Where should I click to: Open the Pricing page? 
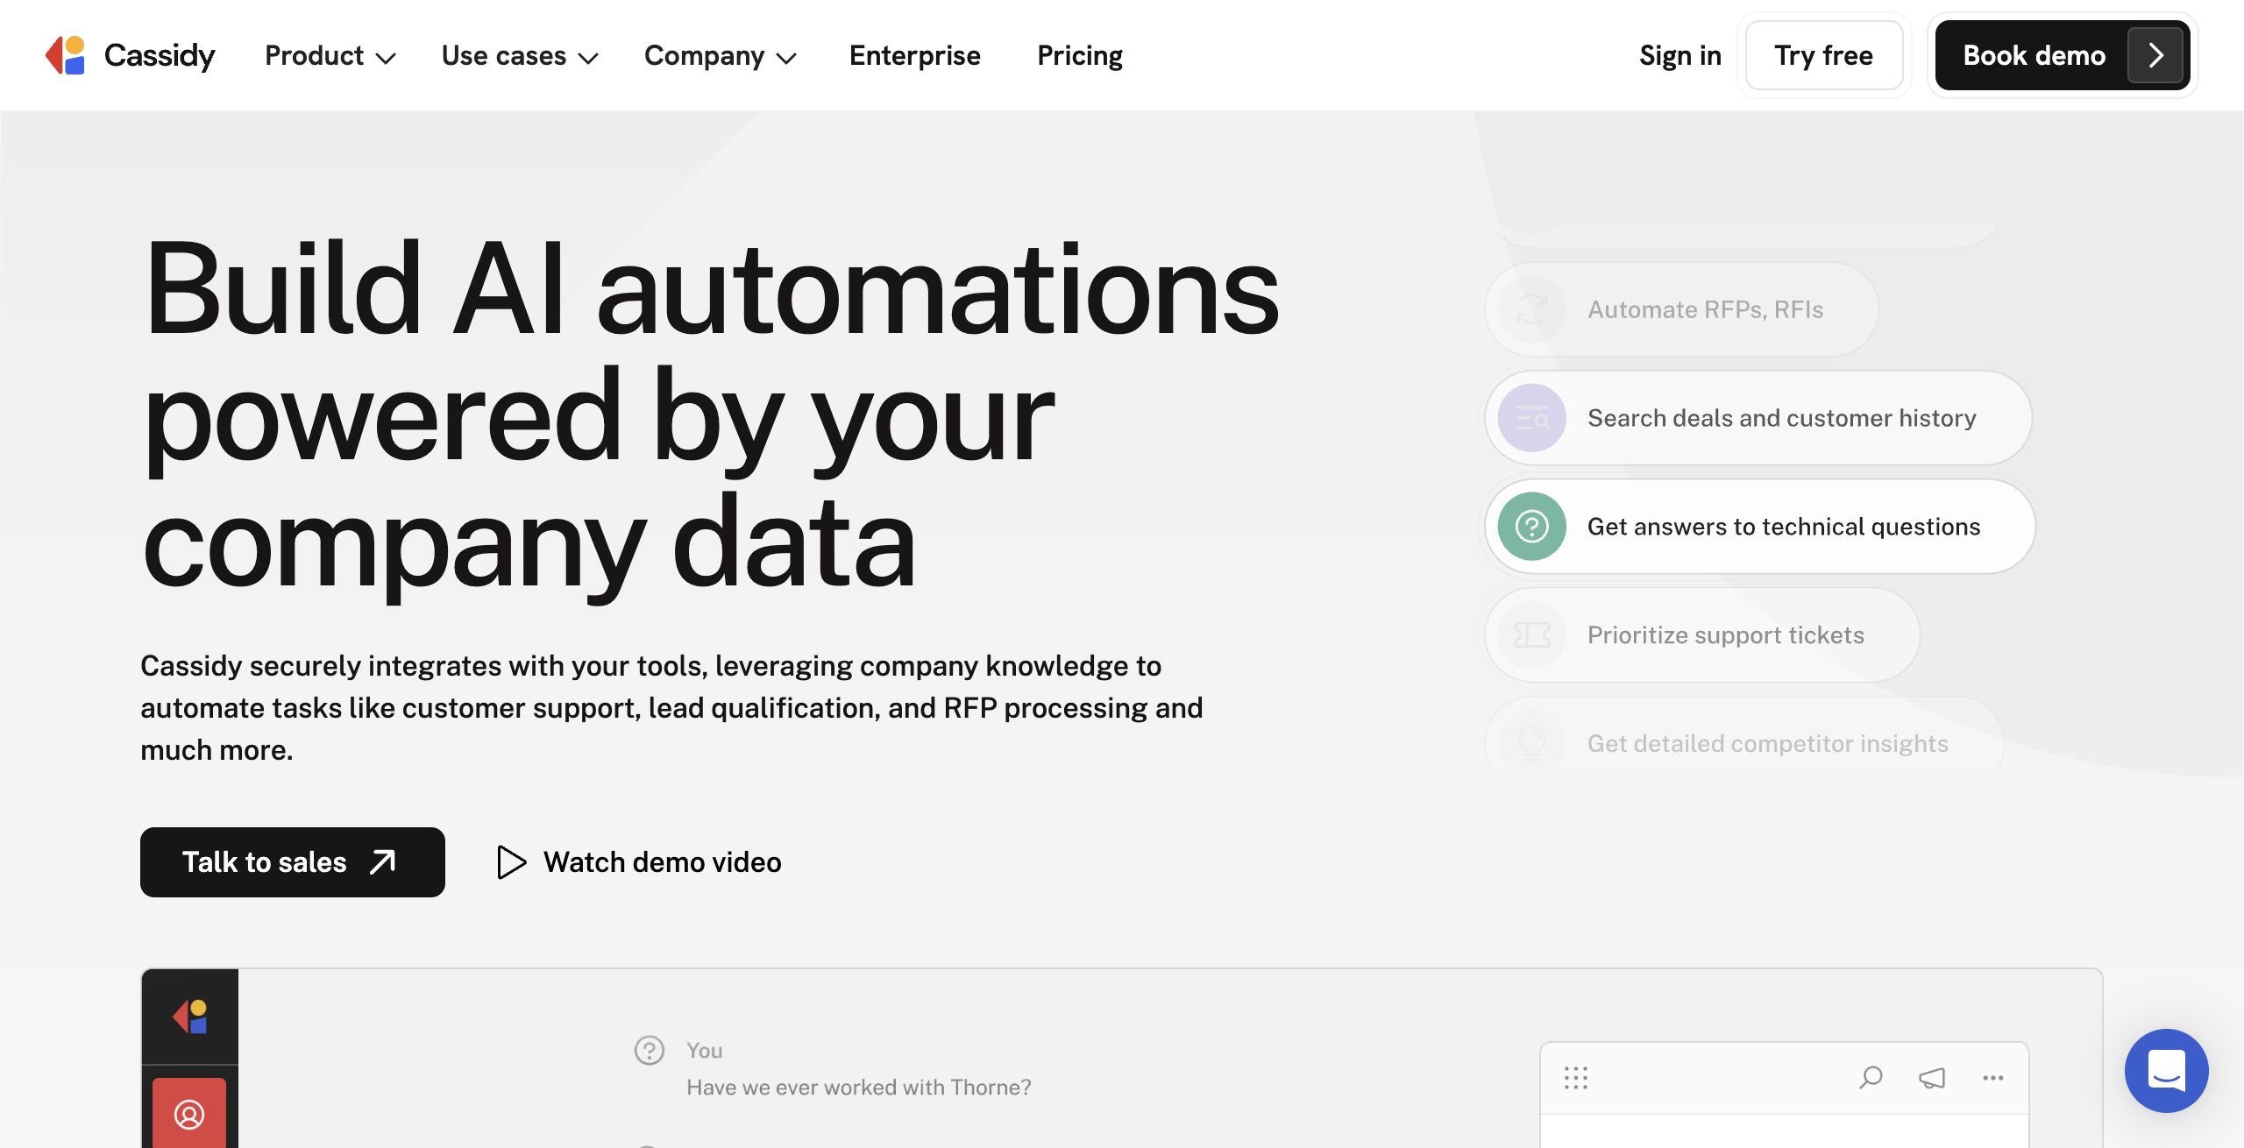(1079, 56)
